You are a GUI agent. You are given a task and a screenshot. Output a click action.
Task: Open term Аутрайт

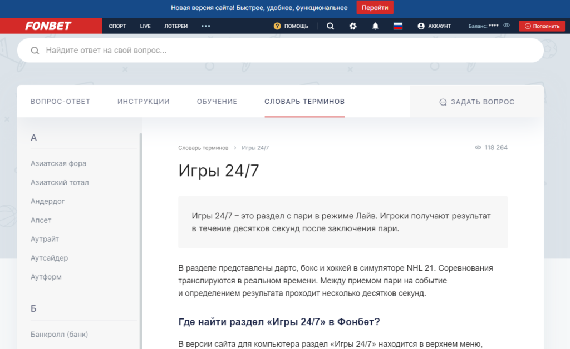point(45,239)
